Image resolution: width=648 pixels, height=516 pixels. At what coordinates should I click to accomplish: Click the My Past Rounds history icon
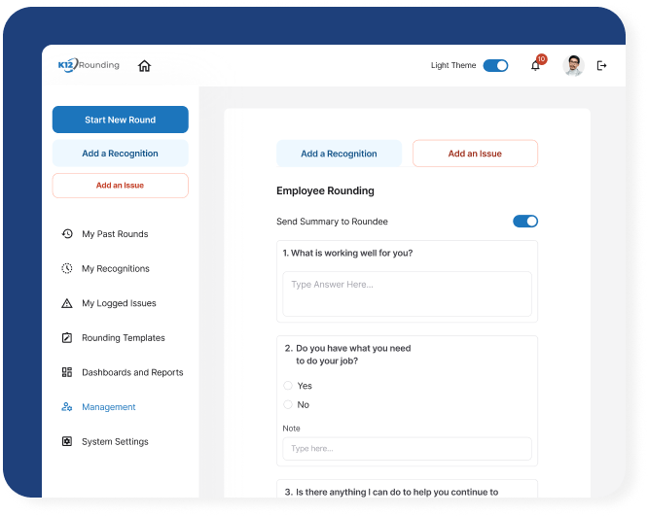tap(67, 234)
